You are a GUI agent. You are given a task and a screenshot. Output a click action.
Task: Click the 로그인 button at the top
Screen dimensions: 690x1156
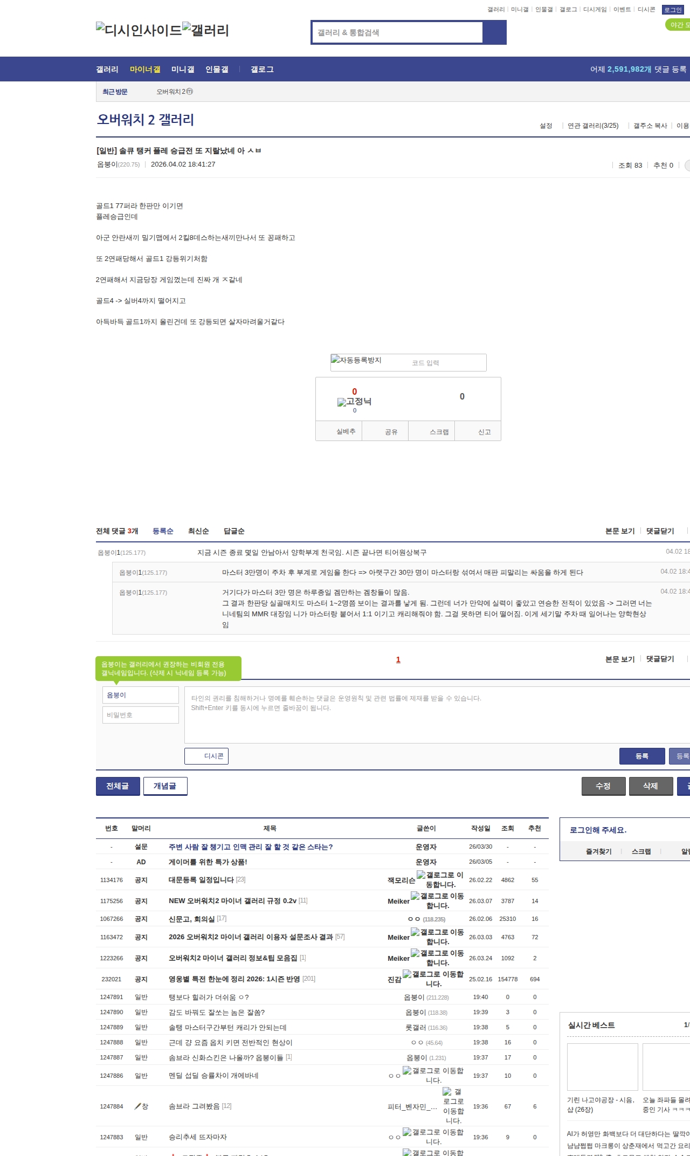[x=673, y=10]
